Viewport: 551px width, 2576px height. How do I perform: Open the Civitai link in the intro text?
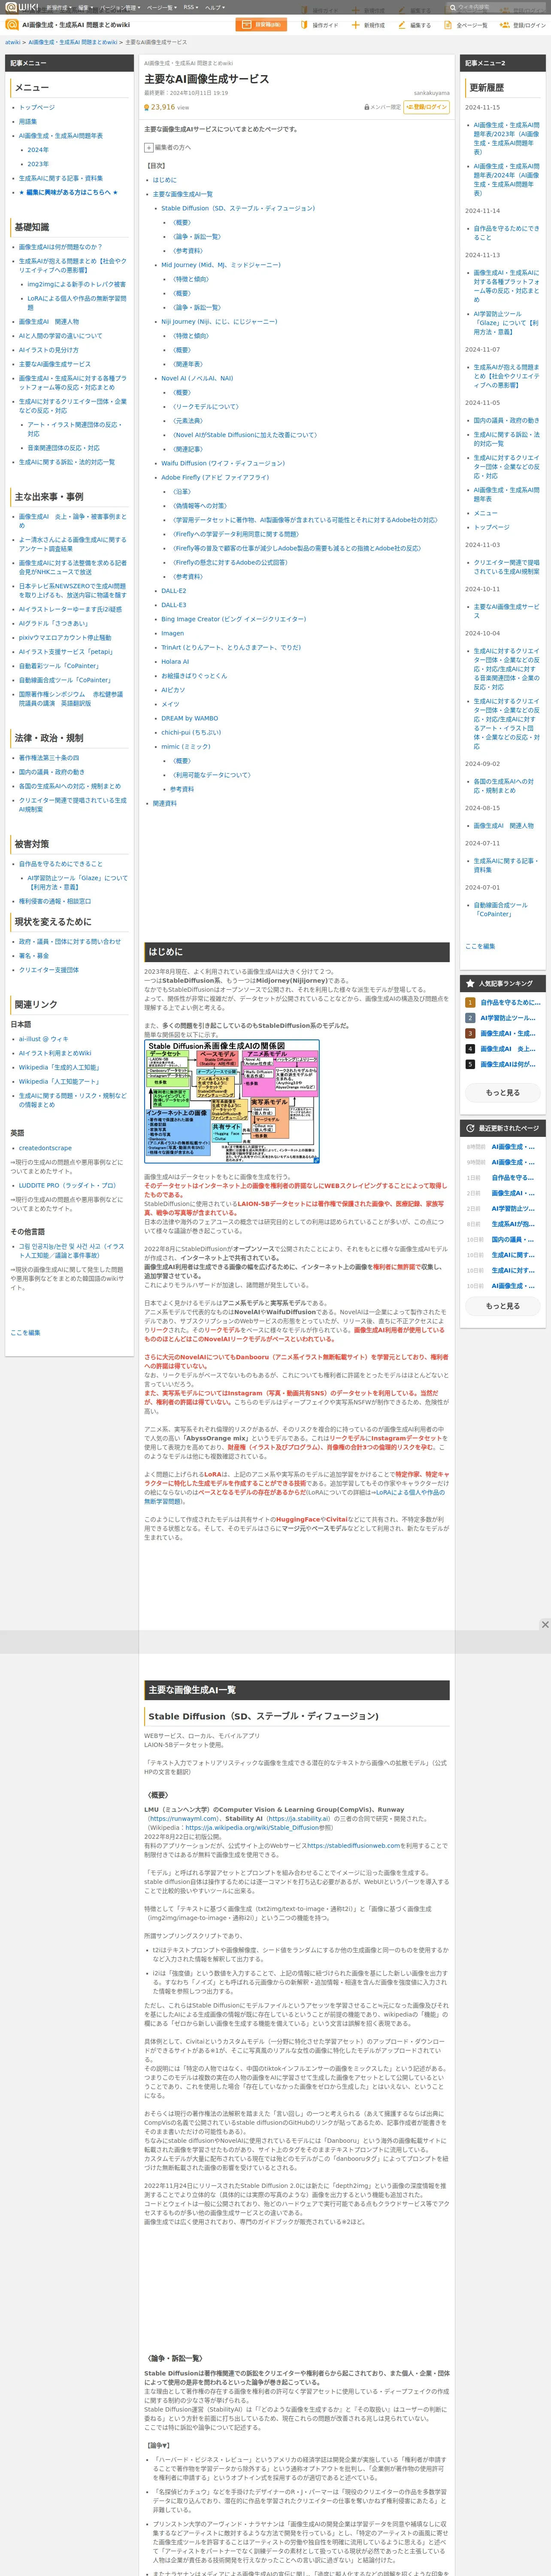tap(336, 1519)
